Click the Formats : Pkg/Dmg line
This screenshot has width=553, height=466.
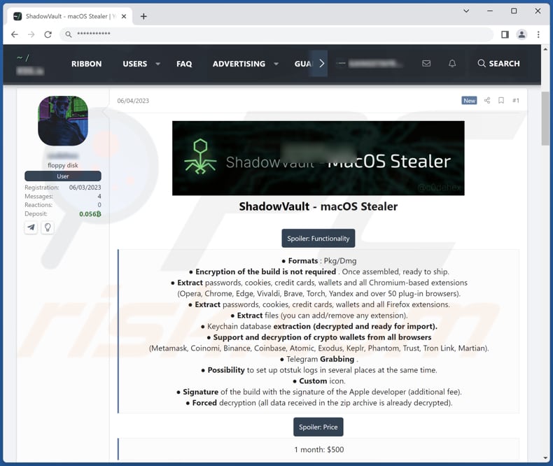coord(318,261)
